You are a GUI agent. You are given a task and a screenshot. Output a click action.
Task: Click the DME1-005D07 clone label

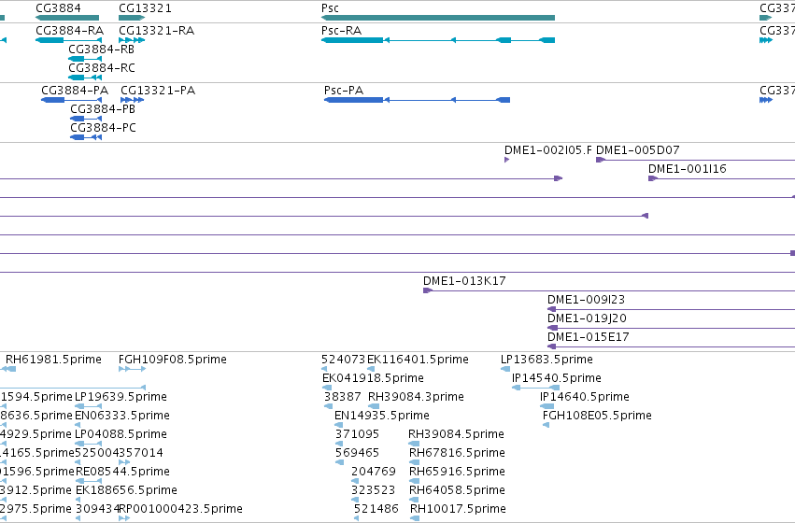[x=637, y=150]
